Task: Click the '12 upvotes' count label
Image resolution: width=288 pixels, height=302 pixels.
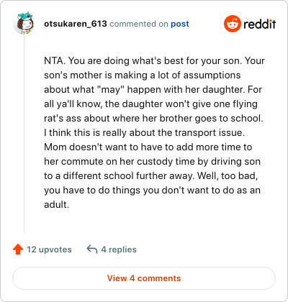Action: [49, 250]
